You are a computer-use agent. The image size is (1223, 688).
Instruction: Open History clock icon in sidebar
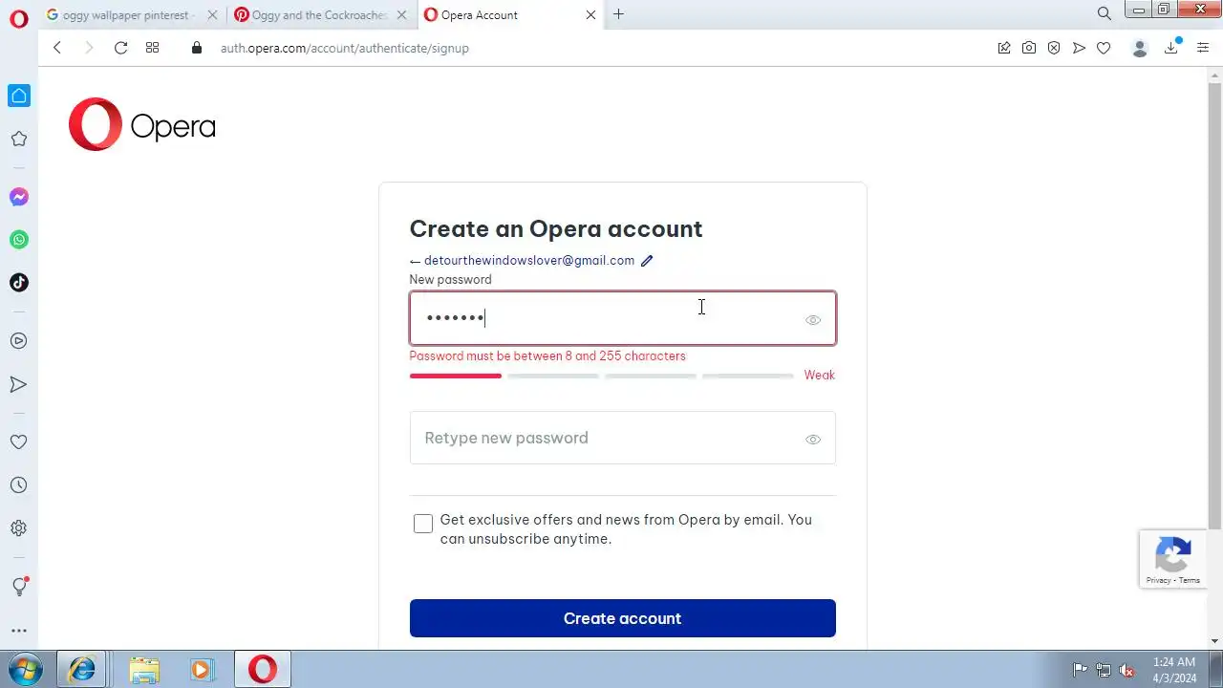click(x=18, y=485)
